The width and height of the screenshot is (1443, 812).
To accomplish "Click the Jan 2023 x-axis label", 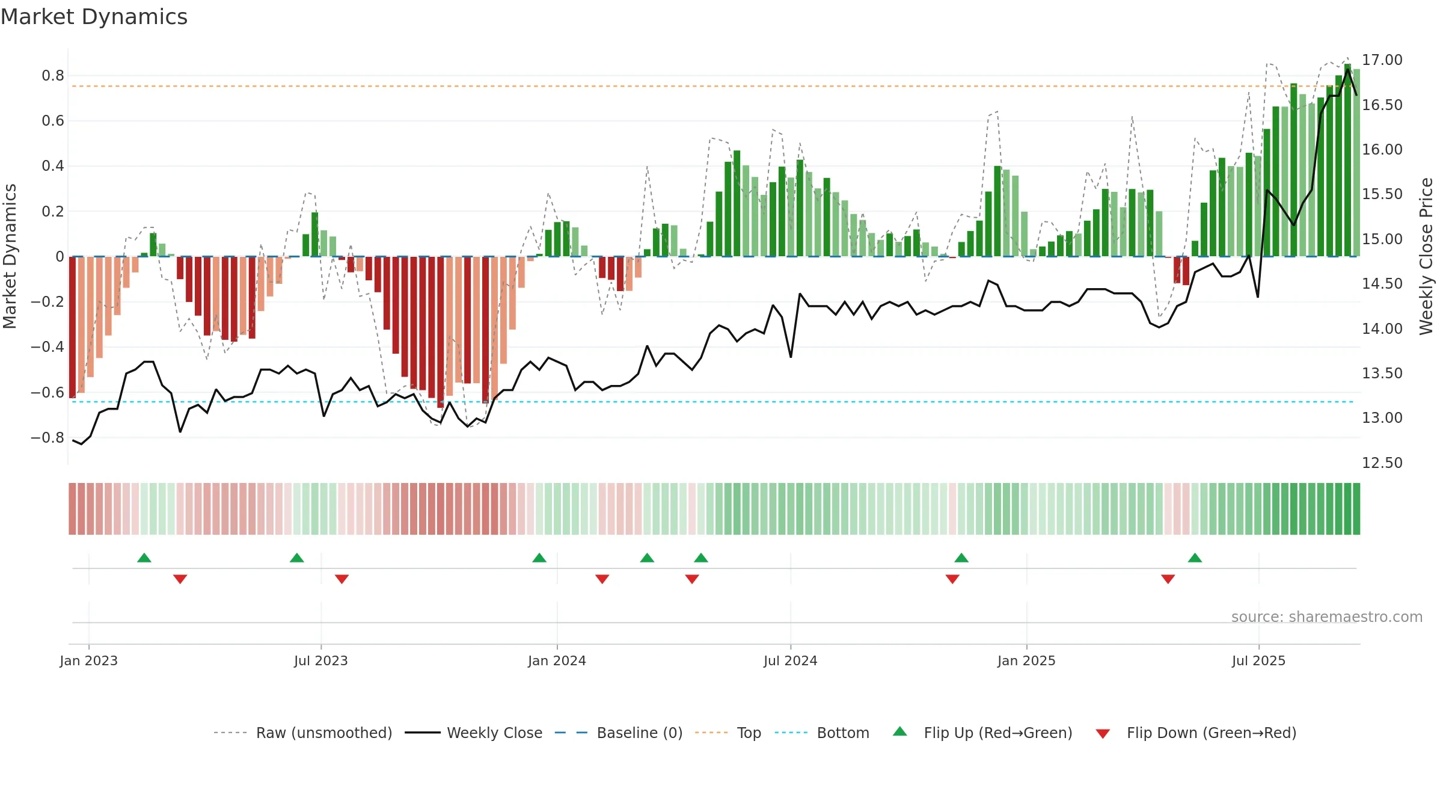I will [89, 660].
